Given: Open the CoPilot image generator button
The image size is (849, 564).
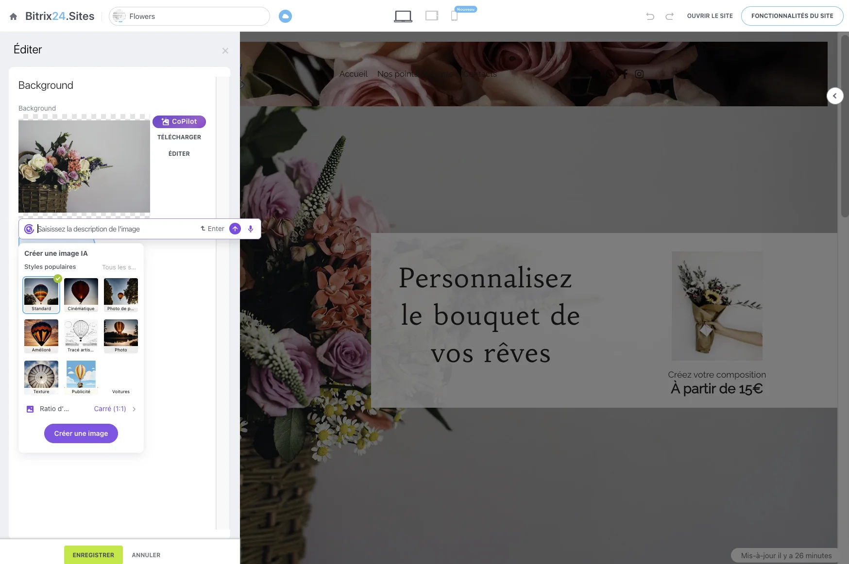Looking at the screenshot, I should tap(179, 122).
